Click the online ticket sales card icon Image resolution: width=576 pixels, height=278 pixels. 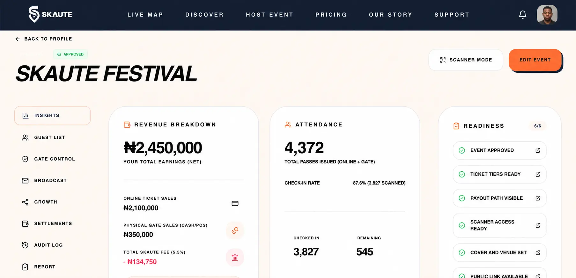coord(235,204)
